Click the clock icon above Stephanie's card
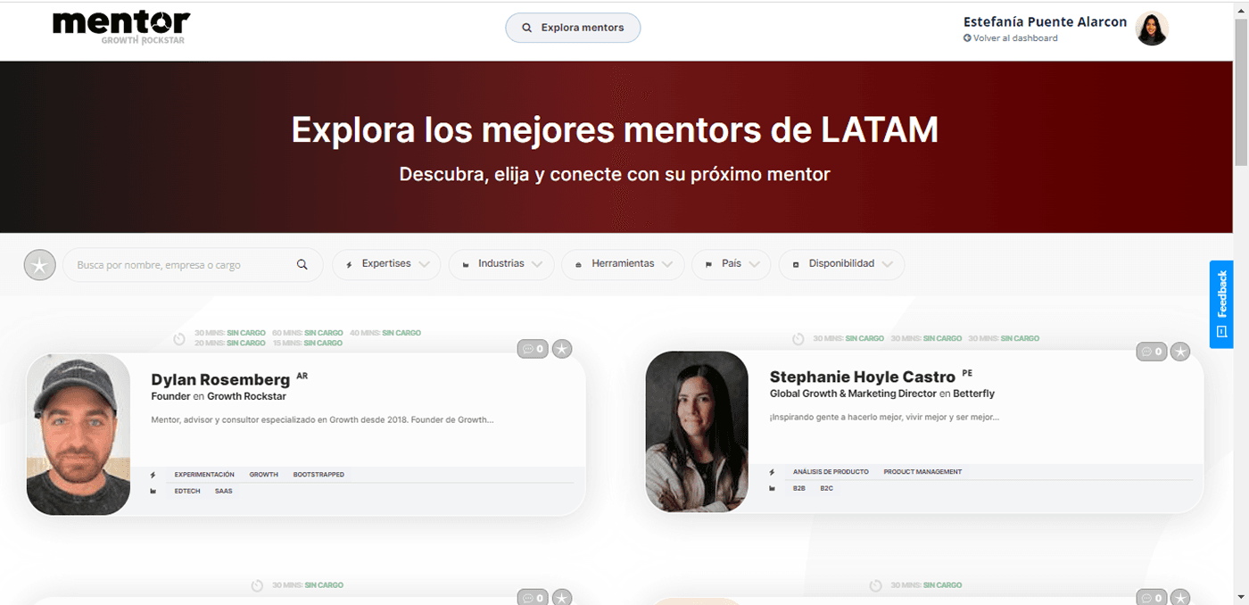 click(x=798, y=339)
